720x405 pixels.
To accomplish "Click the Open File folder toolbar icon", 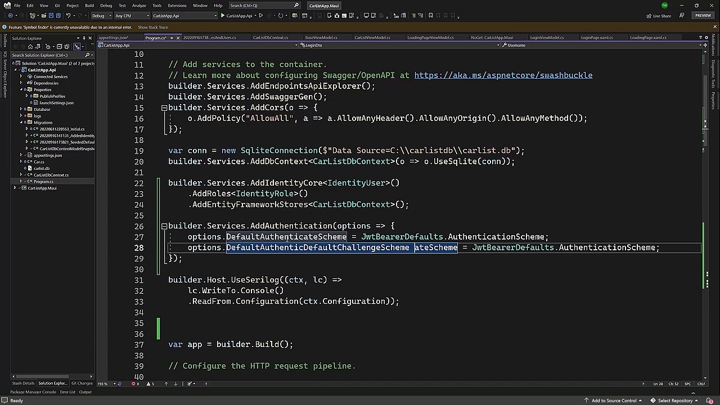I will coord(43,16).
